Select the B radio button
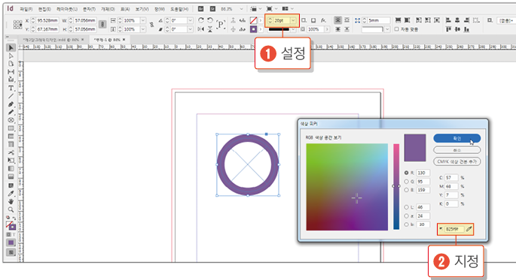The width and height of the screenshot is (516, 280). [x=407, y=190]
